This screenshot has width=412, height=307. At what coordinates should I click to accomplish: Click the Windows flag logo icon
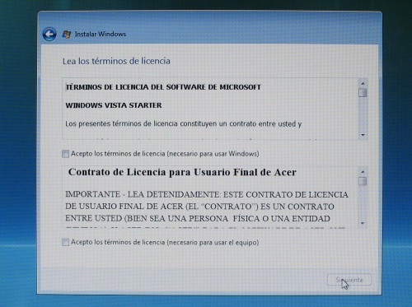click(x=67, y=35)
